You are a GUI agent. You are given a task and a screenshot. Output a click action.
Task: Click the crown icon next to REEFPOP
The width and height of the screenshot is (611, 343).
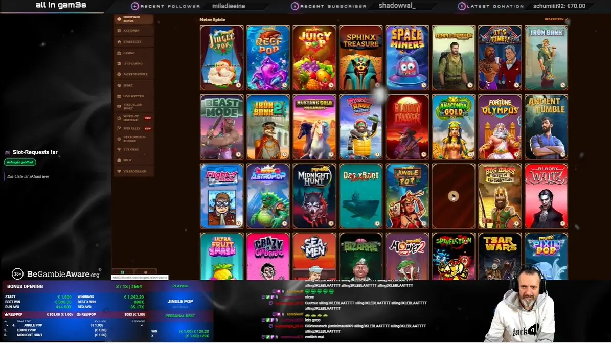click(6, 314)
